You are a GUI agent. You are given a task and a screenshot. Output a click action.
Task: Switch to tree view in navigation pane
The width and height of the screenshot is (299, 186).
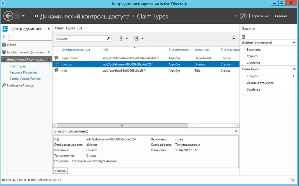[12, 37]
